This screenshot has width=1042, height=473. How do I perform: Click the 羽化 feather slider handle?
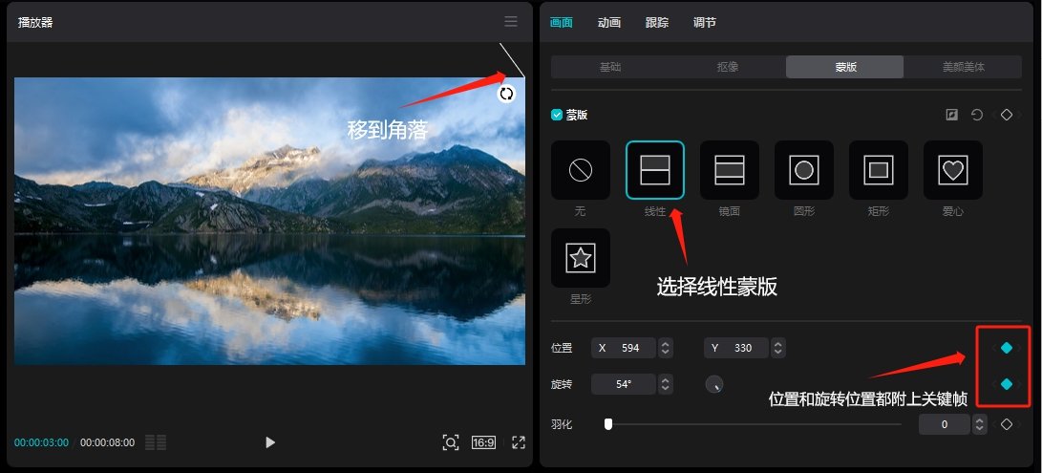[608, 423]
